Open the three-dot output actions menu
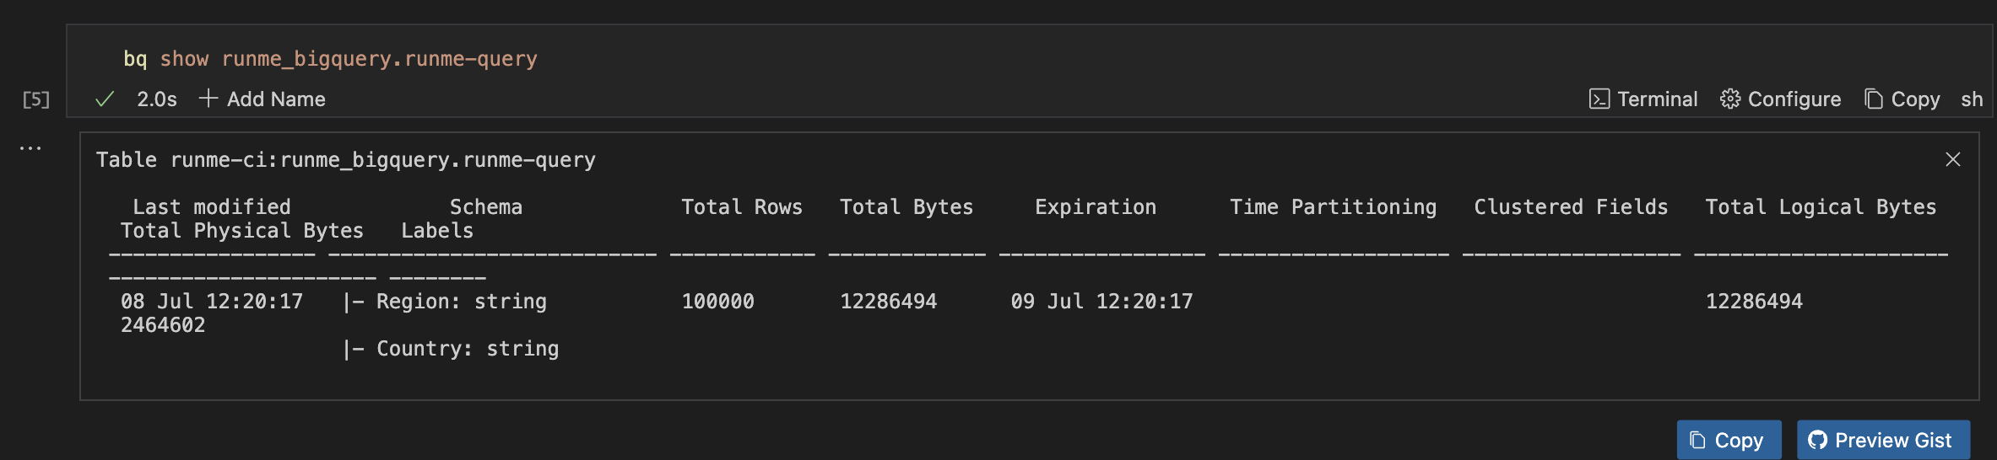The image size is (1997, 460). click(30, 148)
